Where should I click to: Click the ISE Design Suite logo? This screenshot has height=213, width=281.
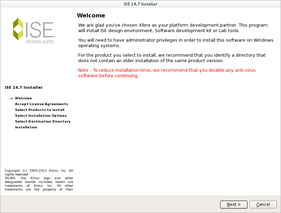34,31
